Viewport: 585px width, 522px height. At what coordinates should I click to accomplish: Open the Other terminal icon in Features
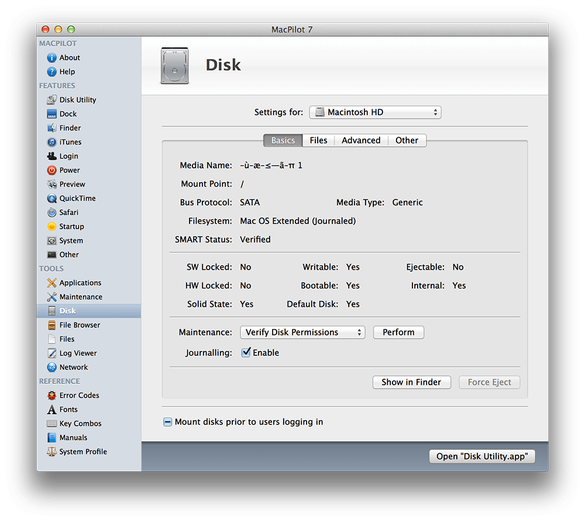(x=51, y=255)
